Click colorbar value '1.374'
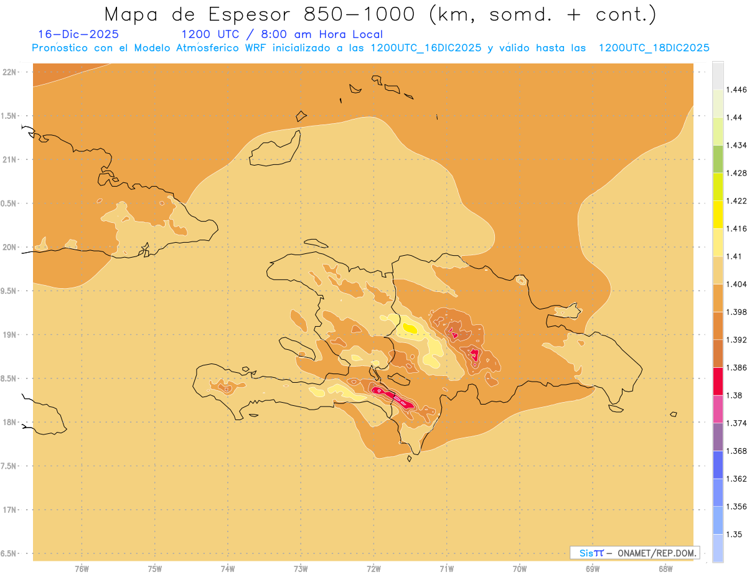The width and height of the screenshot is (747, 577). tap(736, 423)
